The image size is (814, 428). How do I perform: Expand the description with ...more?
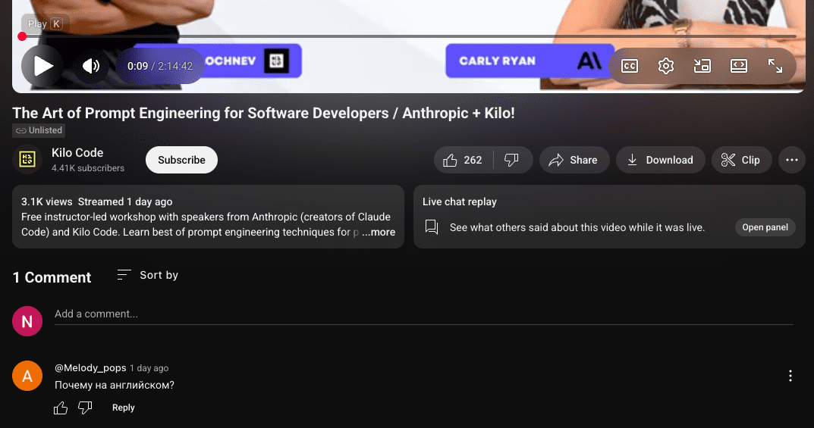pos(379,233)
